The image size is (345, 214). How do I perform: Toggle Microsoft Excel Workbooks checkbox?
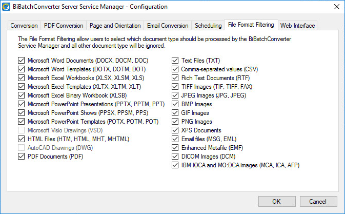[x=21, y=78]
